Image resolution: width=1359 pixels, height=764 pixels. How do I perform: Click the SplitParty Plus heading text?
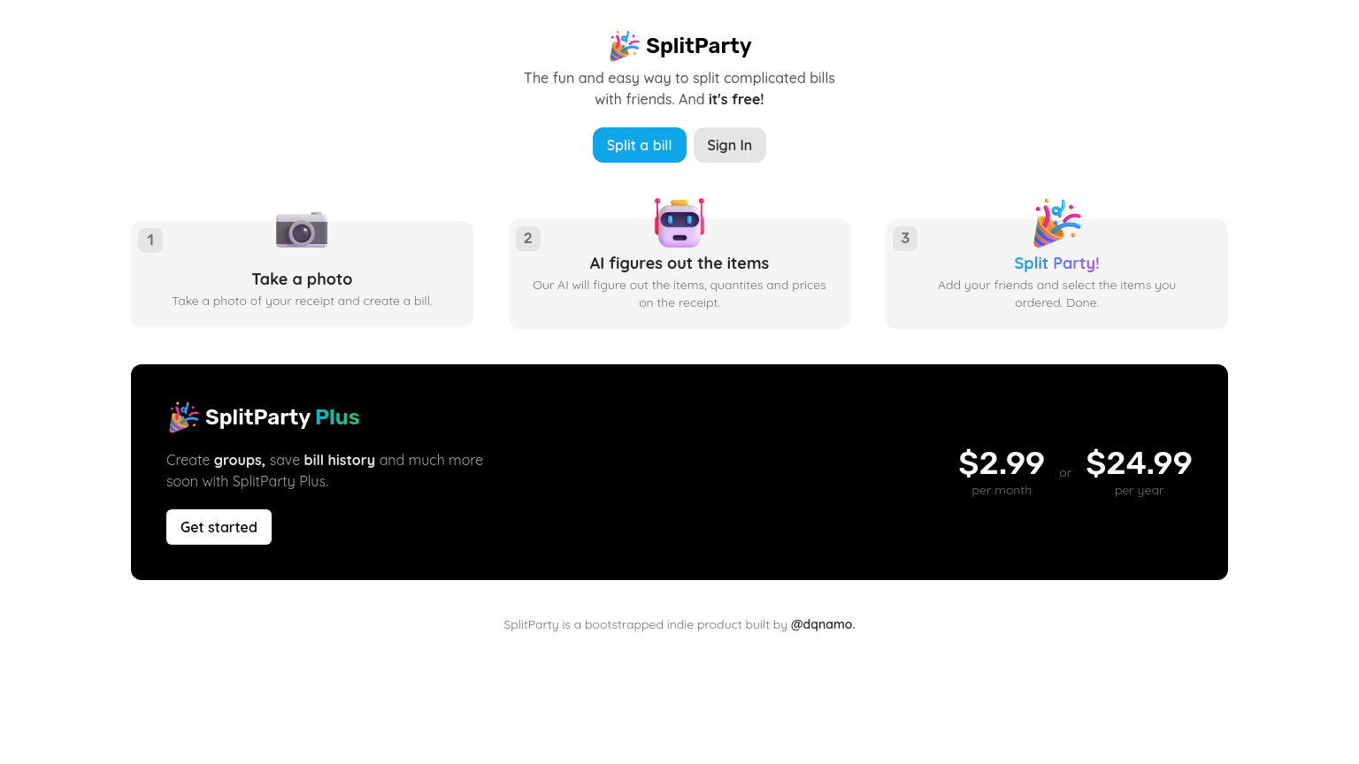coord(282,417)
